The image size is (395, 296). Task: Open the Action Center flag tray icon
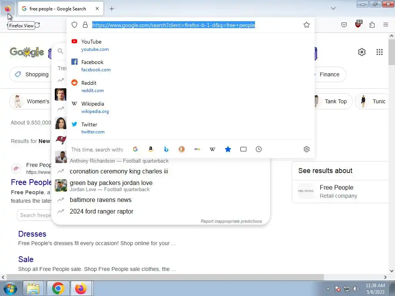[338, 289]
